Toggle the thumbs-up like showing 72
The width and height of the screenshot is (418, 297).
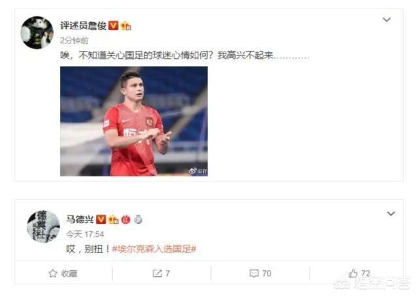pyautogui.click(x=359, y=274)
